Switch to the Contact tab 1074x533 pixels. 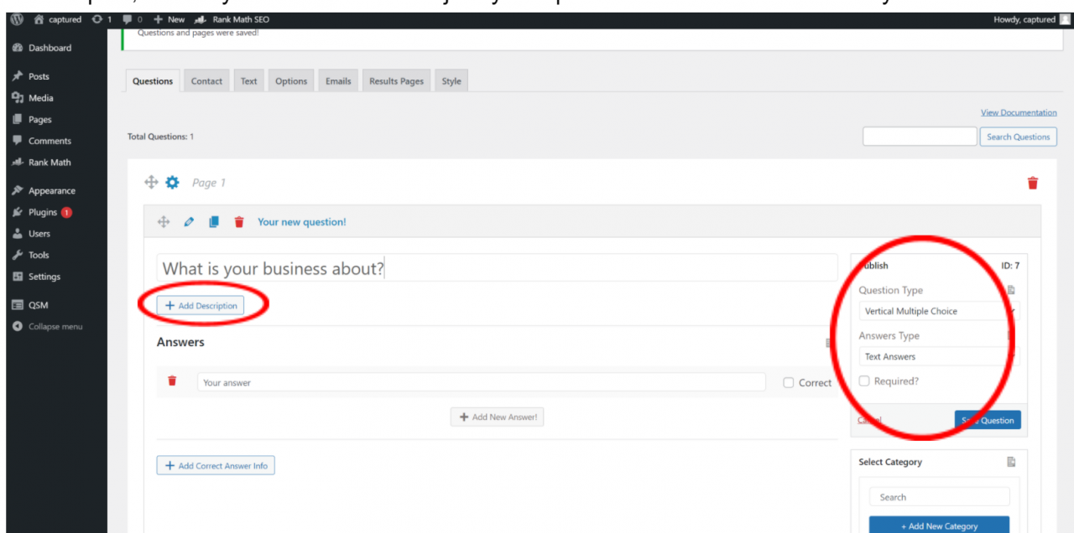206,80
